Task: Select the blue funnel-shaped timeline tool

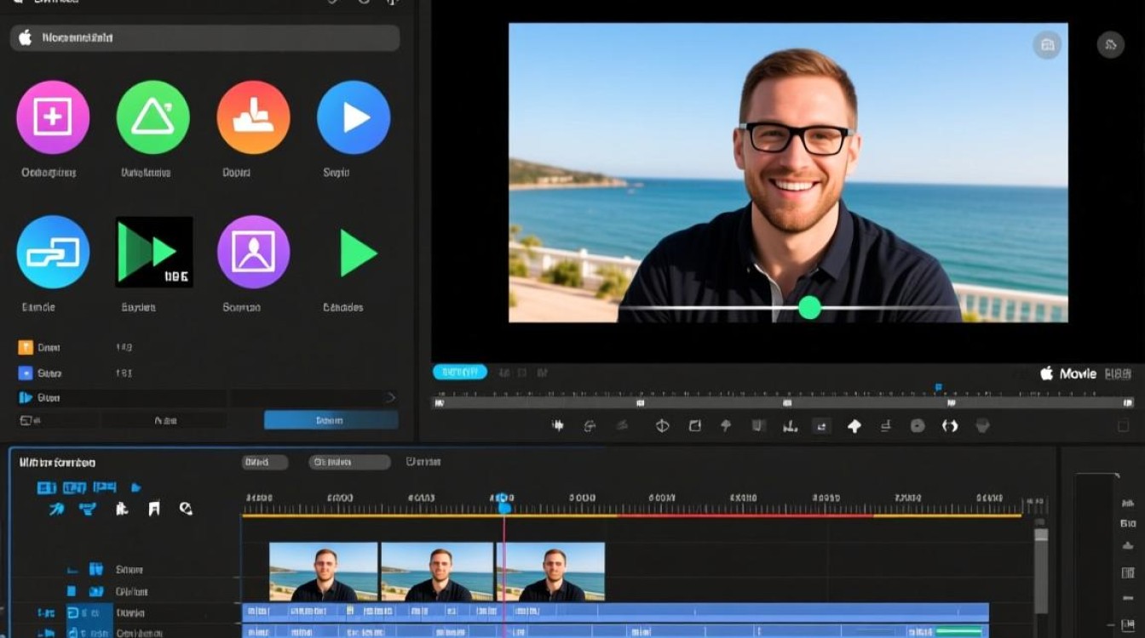Action: tap(87, 510)
